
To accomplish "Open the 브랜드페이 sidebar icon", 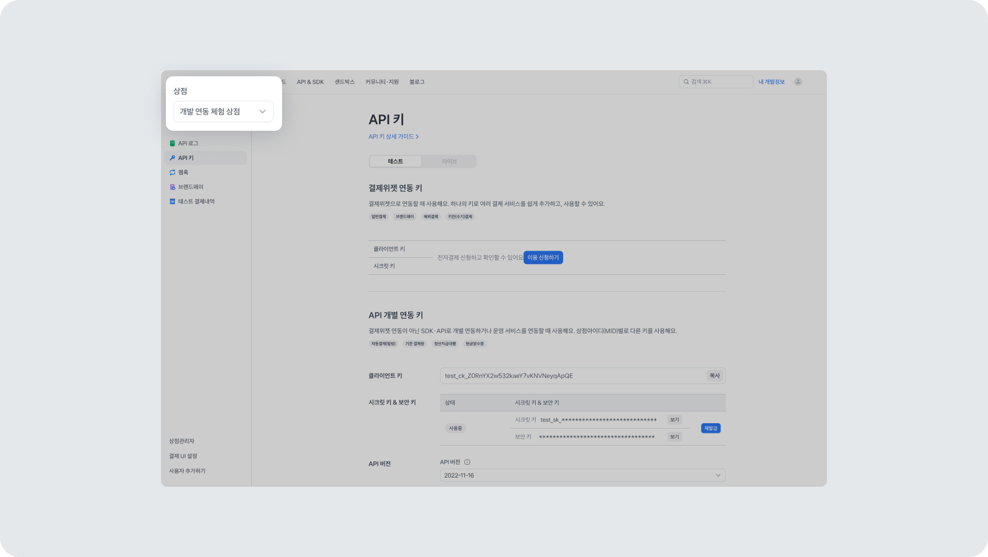I will pyautogui.click(x=173, y=187).
